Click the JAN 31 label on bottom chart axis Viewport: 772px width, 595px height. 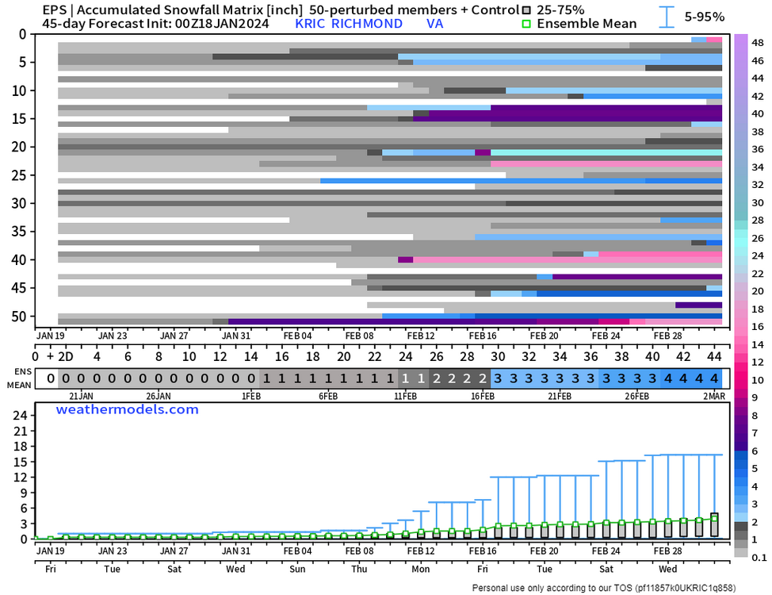(x=236, y=551)
